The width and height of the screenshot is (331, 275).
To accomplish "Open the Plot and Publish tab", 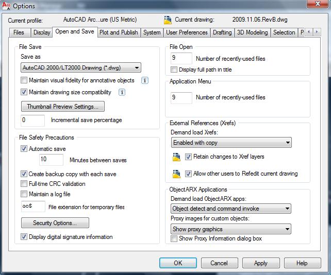I will [x=119, y=32].
